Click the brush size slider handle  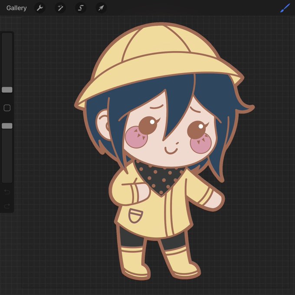tap(7, 90)
